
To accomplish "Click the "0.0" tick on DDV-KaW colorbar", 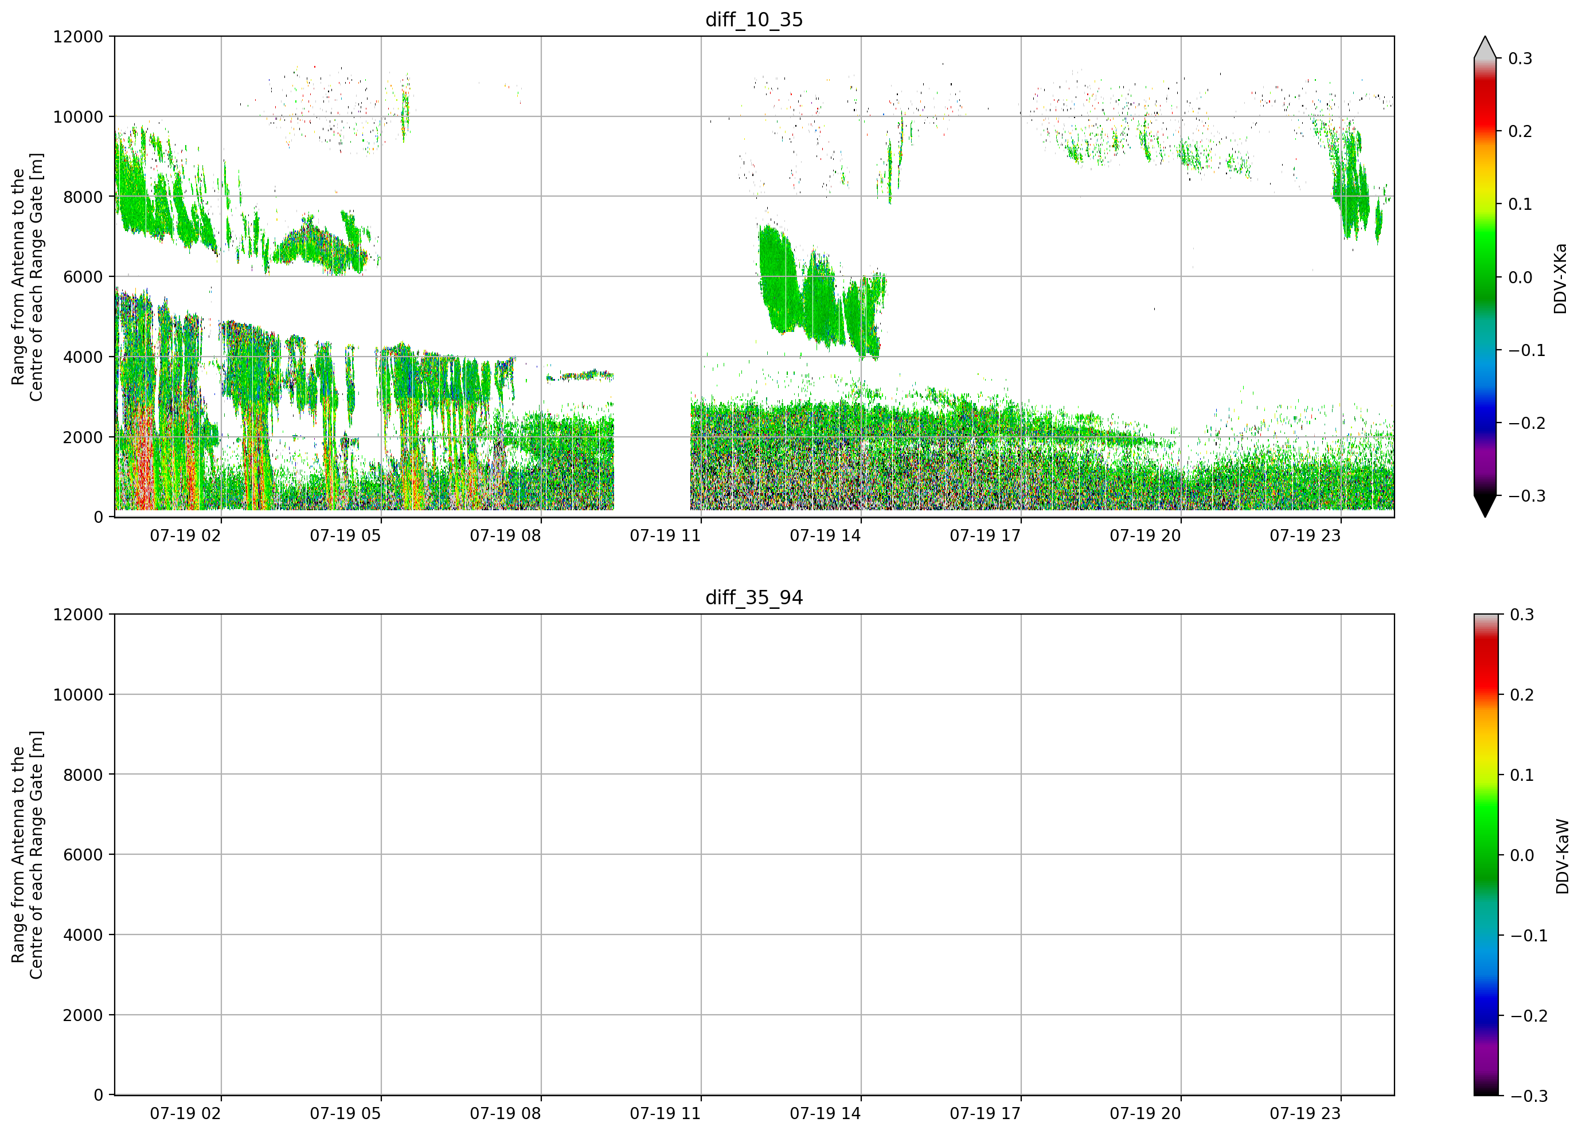I will [x=1522, y=856].
